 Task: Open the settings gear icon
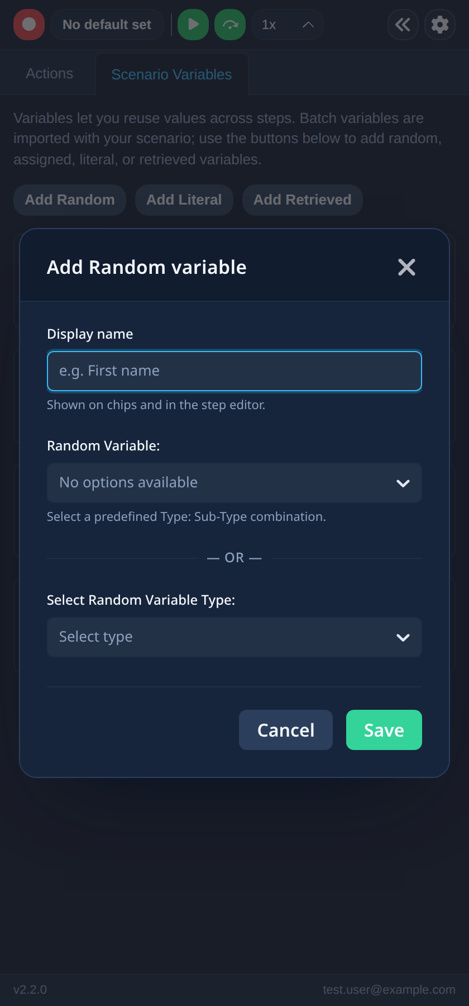440,25
